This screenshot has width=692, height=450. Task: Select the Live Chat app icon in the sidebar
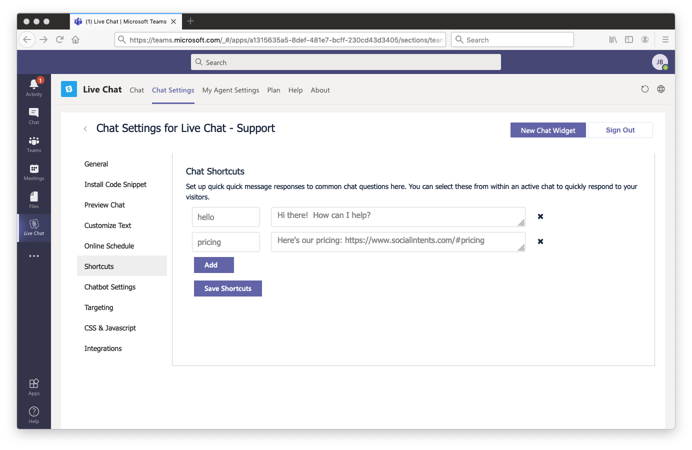pos(33,228)
